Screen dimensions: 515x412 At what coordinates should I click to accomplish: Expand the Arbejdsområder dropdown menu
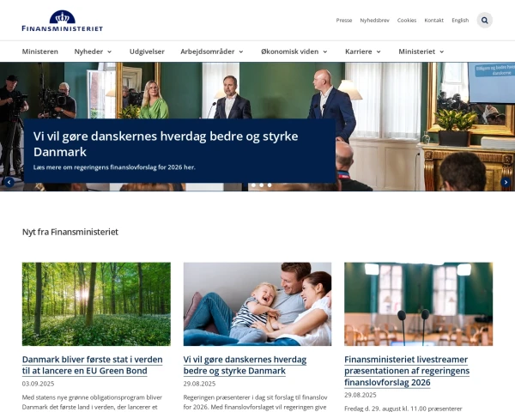click(212, 51)
